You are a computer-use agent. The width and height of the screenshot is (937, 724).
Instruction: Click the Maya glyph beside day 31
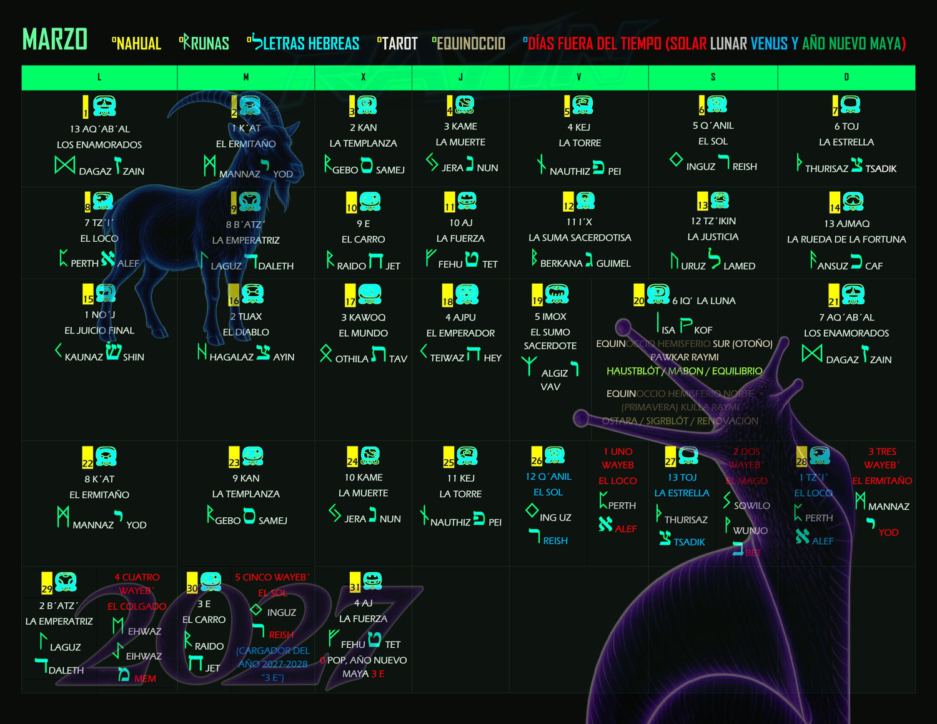372,581
